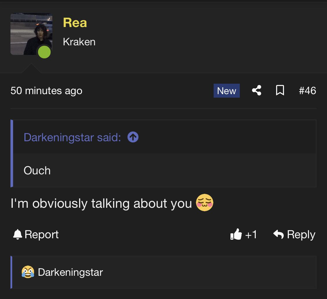The image size is (327, 299).
Task: Click the blushing emoji in the post
Action: (x=205, y=203)
